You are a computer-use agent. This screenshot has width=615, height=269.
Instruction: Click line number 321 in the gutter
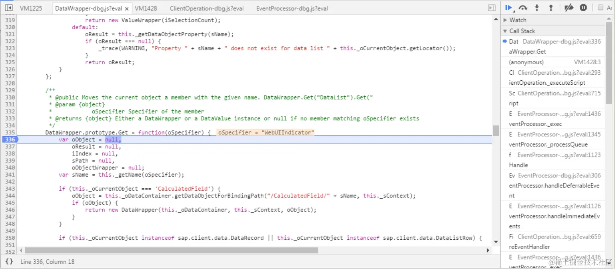click(x=10, y=34)
